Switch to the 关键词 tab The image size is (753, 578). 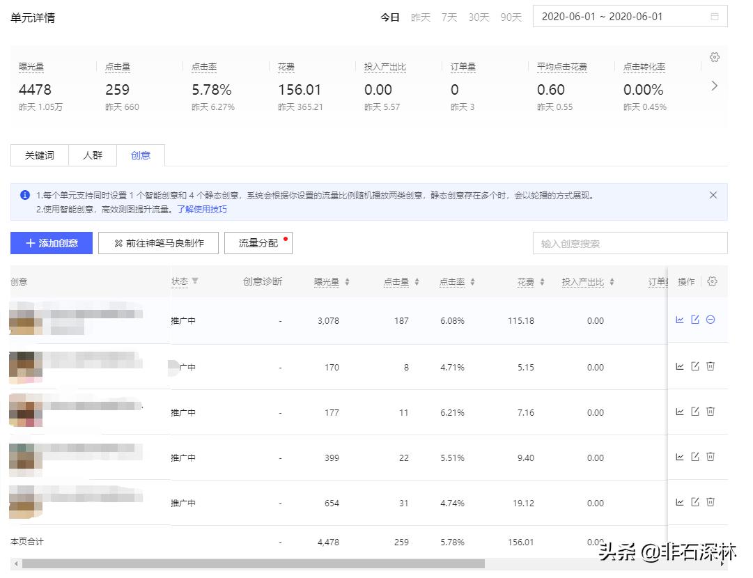click(x=39, y=155)
